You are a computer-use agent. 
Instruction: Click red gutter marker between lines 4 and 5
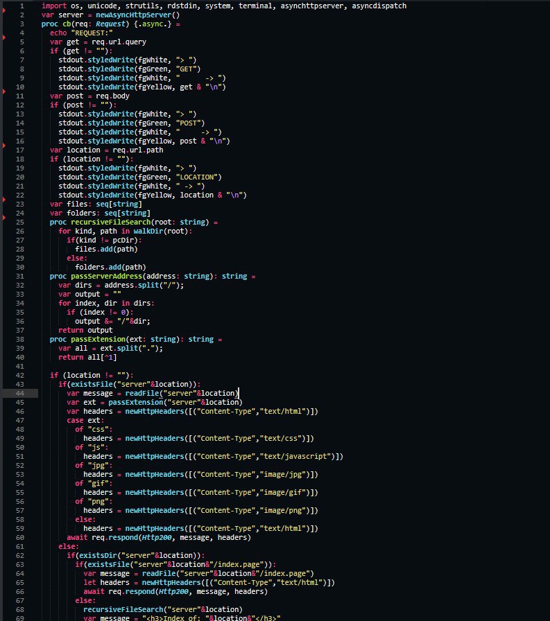(4, 37)
